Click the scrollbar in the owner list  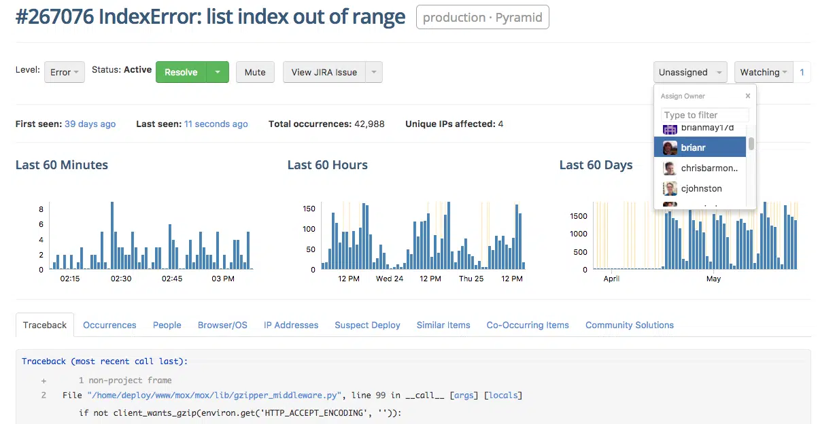[750, 144]
